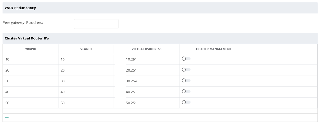This screenshot has height=124, width=319.
Task: Enable Cluster Management for VRRPID 20
Action: pos(186,70)
